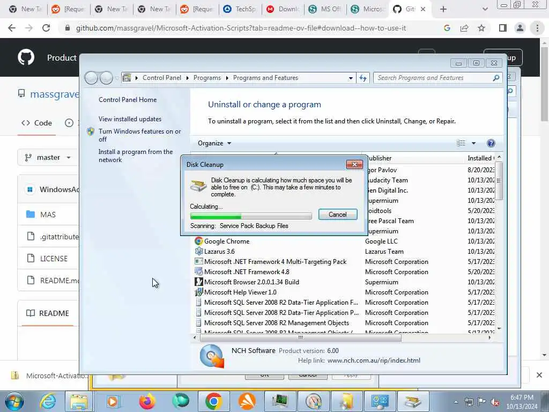Open Turn Windows features on or off
Viewport: 549px width, 412px height.
139,135
